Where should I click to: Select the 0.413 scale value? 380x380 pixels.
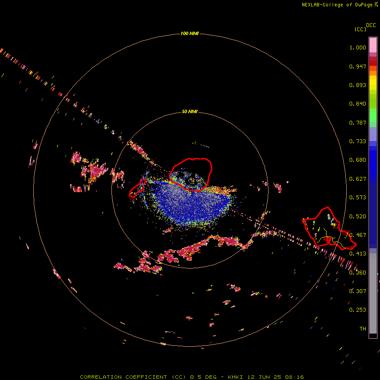pyautogui.click(x=358, y=254)
